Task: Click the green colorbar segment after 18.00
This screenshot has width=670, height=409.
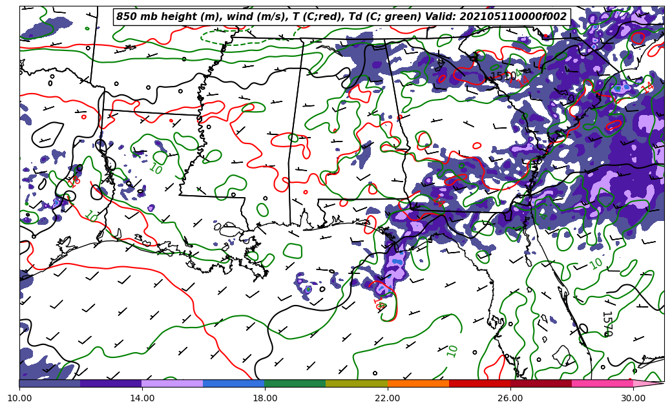Action: click(x=295, y=383)
